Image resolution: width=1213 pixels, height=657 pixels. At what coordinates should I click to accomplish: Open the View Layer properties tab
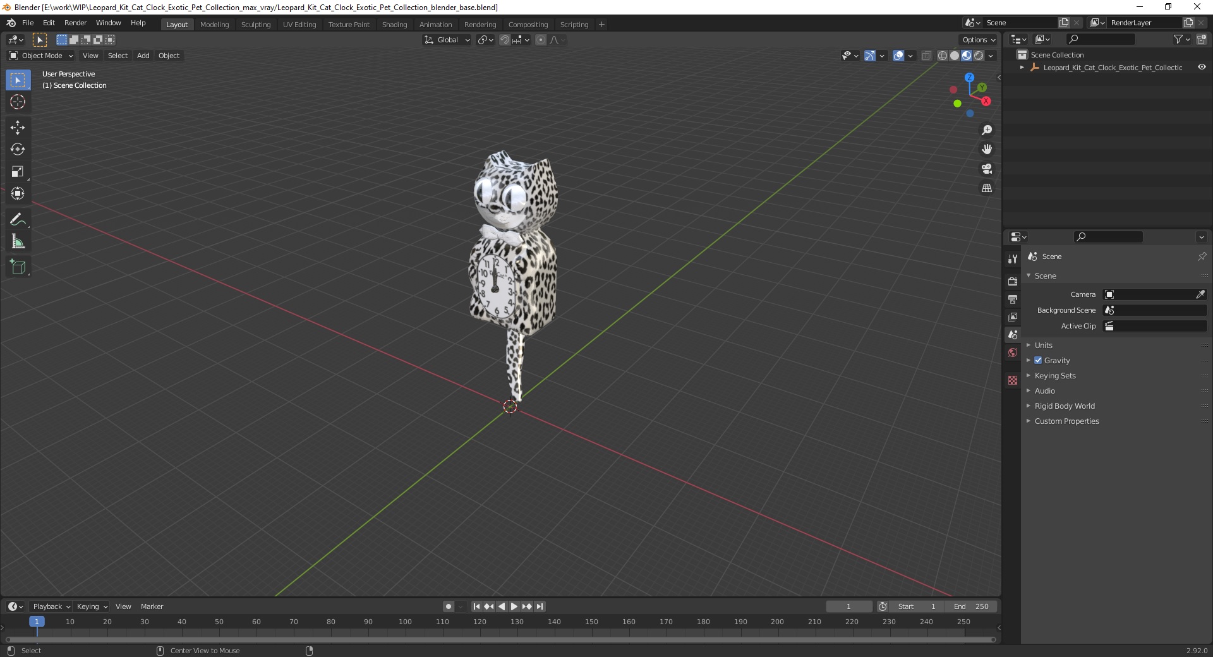point(1013,316)
